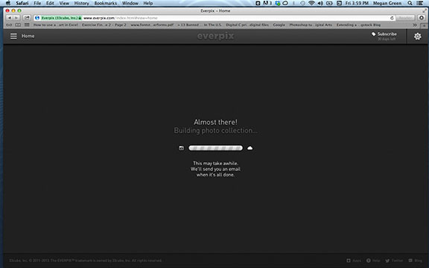Open the Twitter link in footer
The width and height of the screenshot is (429, 268).
click(394, 261)
